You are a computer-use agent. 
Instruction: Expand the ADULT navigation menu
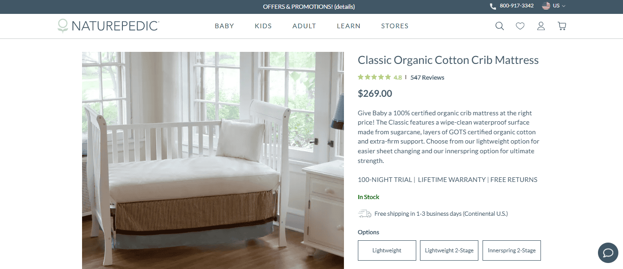(304, 26)
